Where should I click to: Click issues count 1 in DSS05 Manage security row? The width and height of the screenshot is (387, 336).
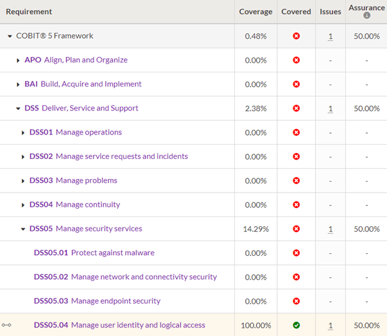click(x=330, y=229)
